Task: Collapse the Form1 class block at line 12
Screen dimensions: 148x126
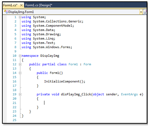Action: pyautogui.click(x=20, y=64)
